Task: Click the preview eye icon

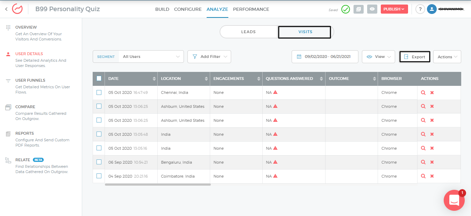Action: tap(372, 9)
